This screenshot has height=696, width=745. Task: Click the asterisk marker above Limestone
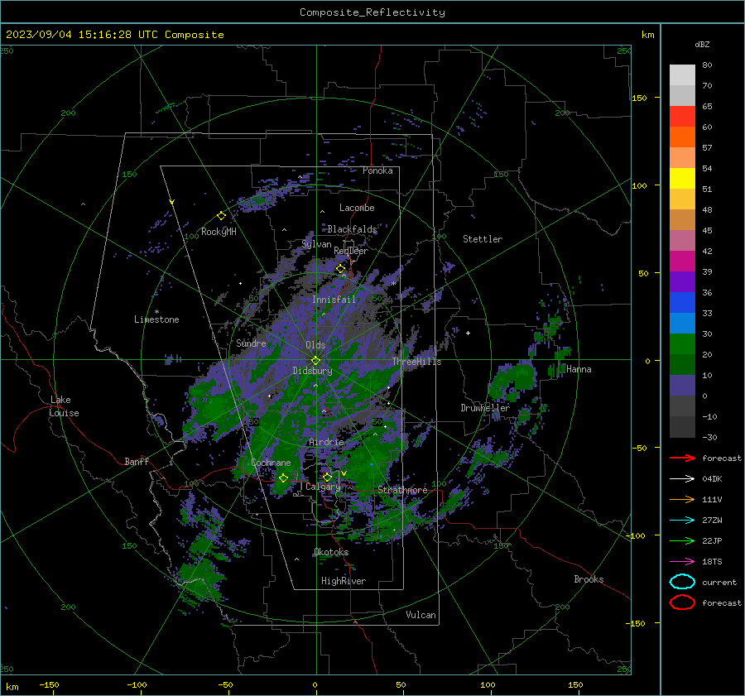156,312
